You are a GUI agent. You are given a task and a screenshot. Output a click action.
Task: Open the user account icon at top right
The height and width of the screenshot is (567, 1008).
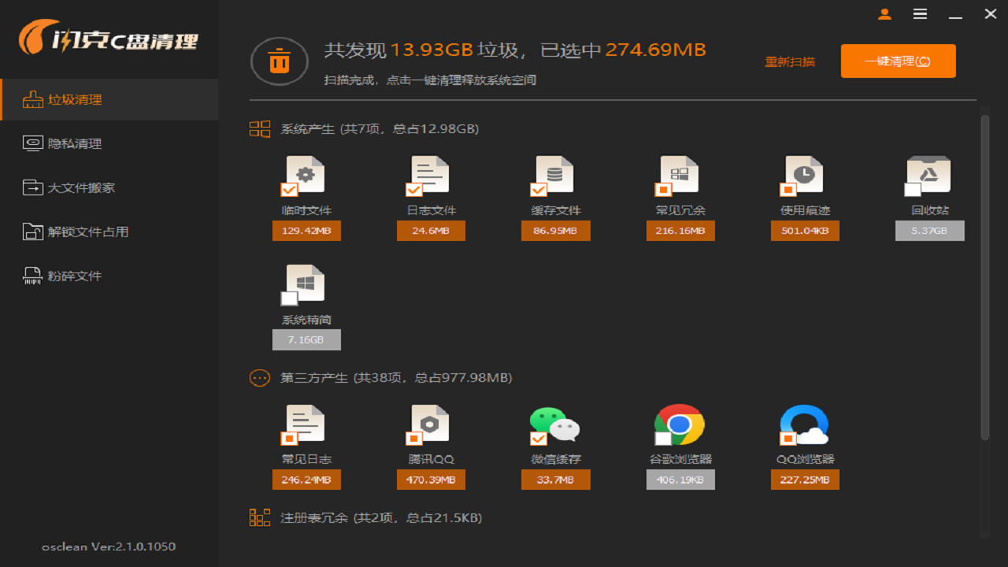[x=884, y=14]
